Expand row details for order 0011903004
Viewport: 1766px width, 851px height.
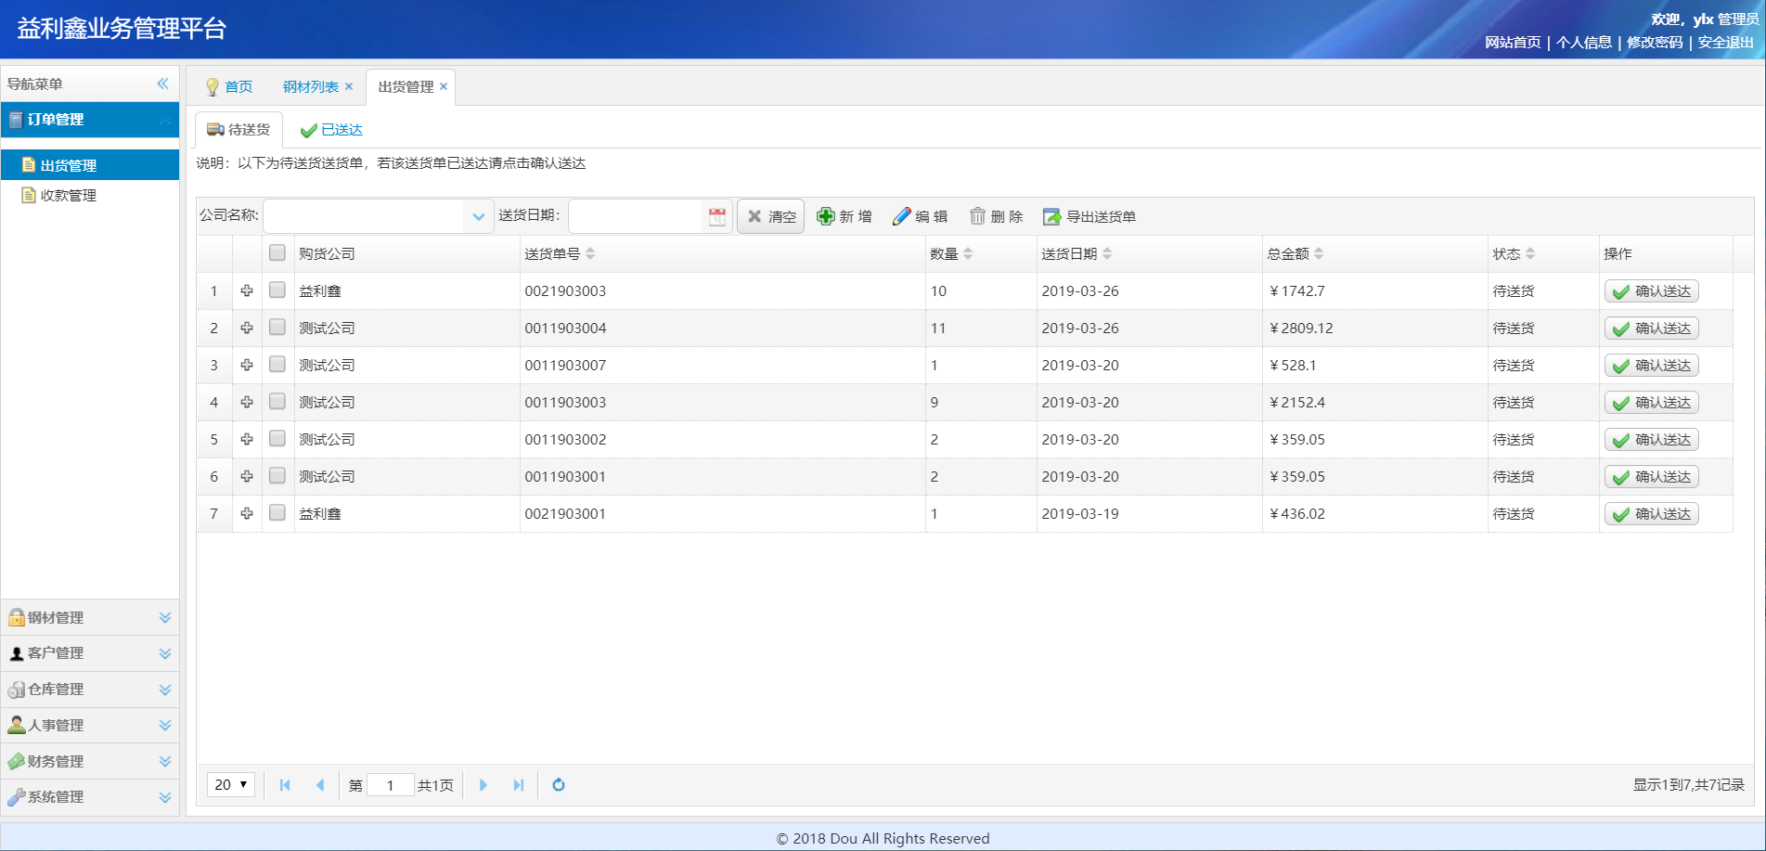(x=247, y=328)
